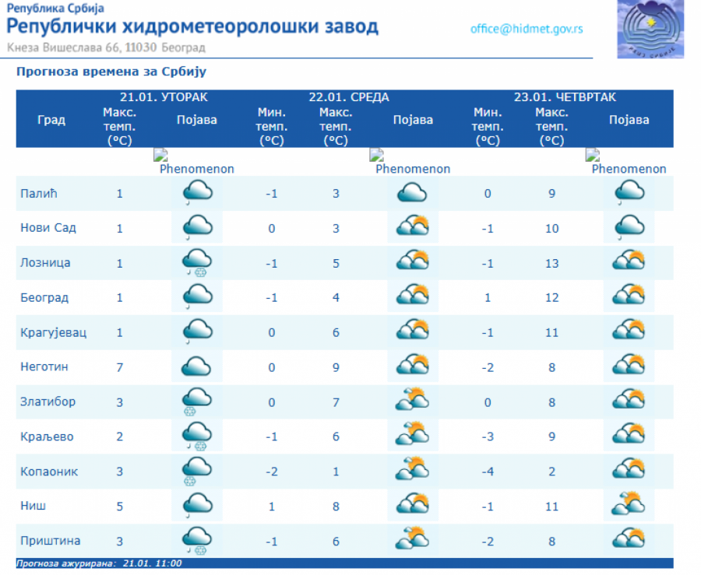The height and width of the screenshot is (575, 701).
Task: Select the 23.01. ЧЕТВРТАК column header
Action: coord(564,97)
